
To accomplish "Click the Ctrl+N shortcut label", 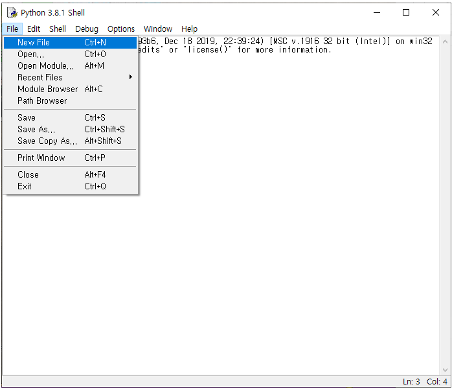I will pyautogui.click(x=95, y=42).
